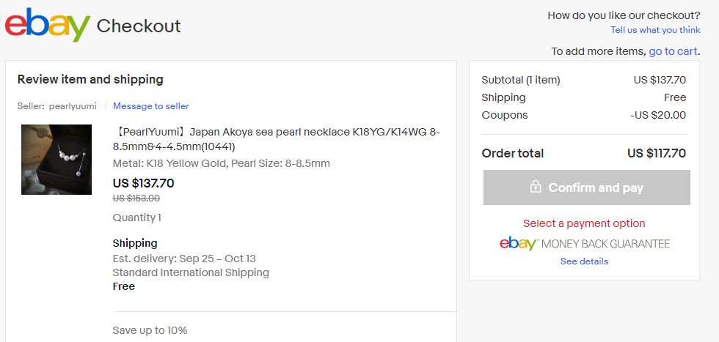
Task: Click the Confirm and pay button
Action: [586, 187]
